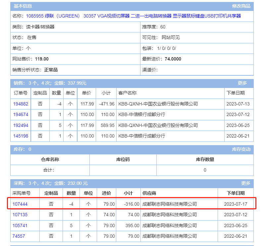Click sales analysis status 正常品
The image size is (266, 246).
(51, 70)
